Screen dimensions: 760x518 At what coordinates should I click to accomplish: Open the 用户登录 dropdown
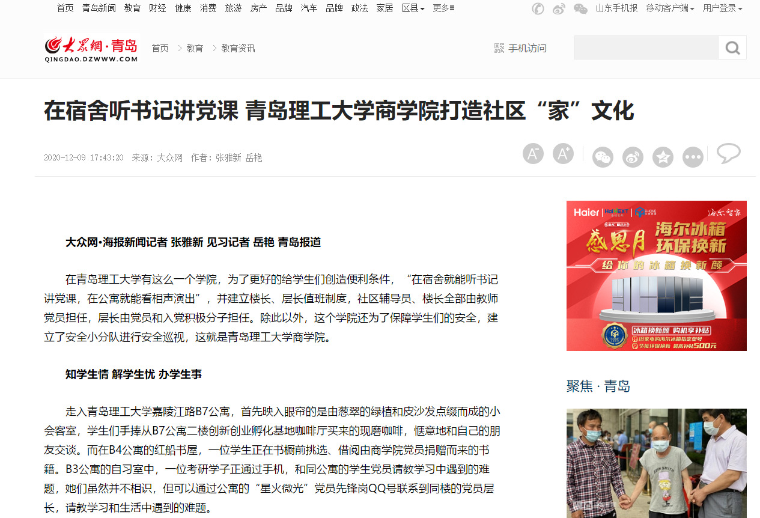tap(723, 8)
